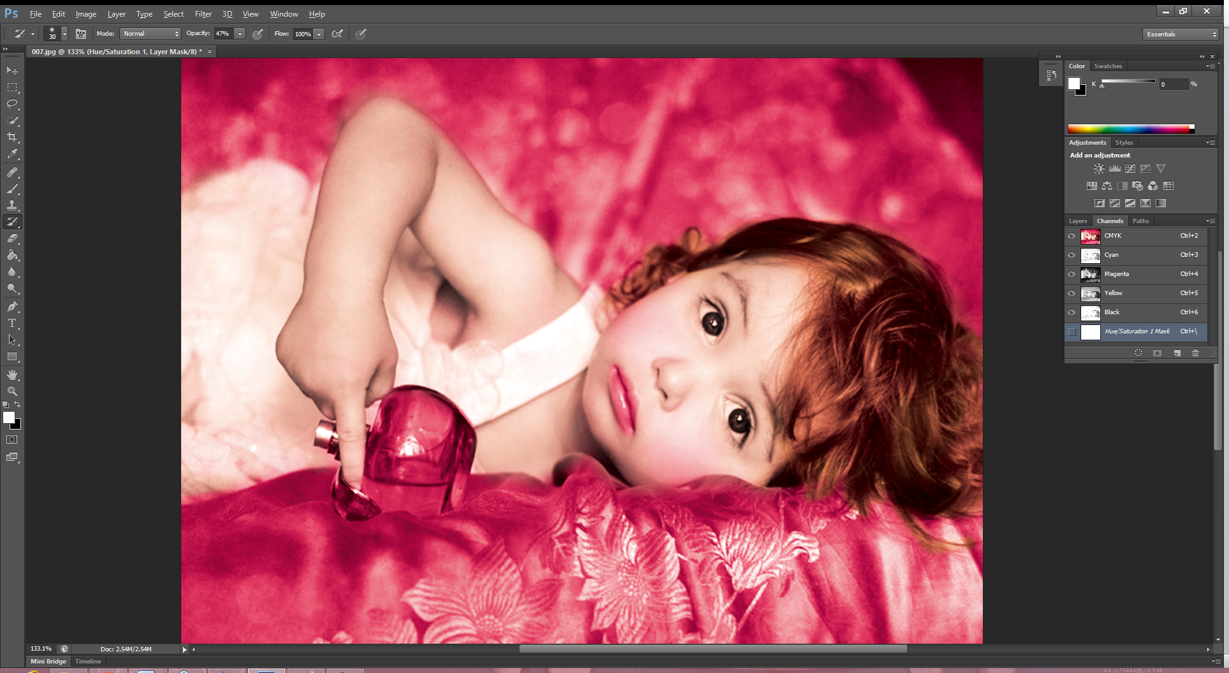Select the Clone Stamp tool
The image size is (1229, 673).
pos(12,205)
